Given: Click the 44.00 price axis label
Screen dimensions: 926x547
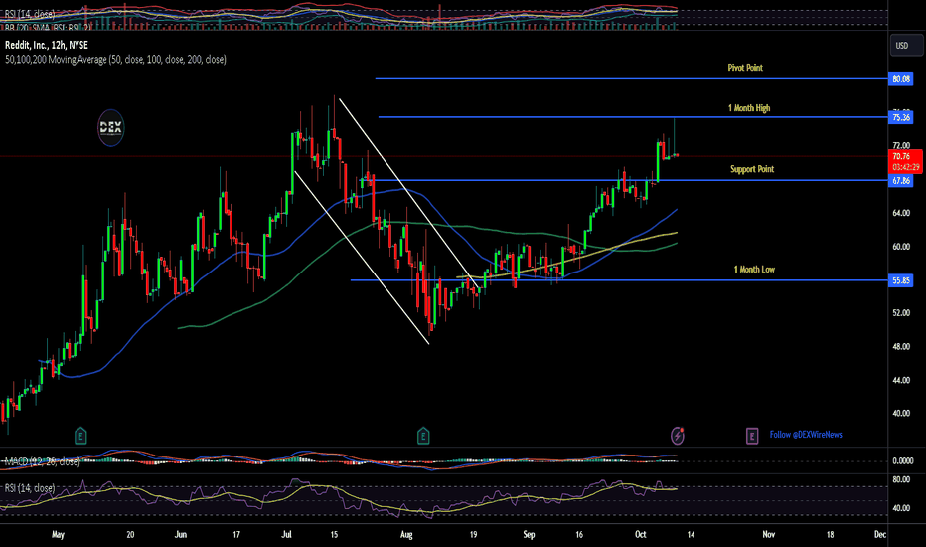Looking at the screenshot, I should (900, 380).
